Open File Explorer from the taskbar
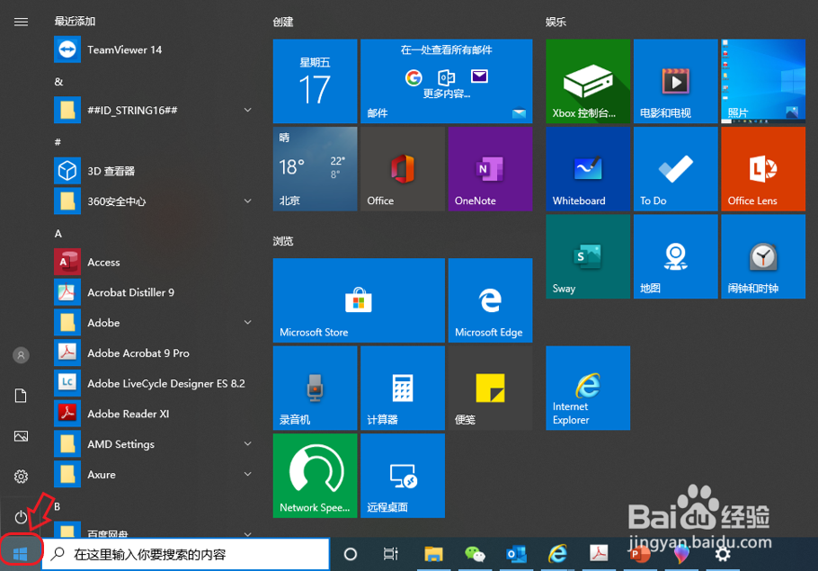The image size is (818, 571). pyautogui.click(x=433, y=554)
